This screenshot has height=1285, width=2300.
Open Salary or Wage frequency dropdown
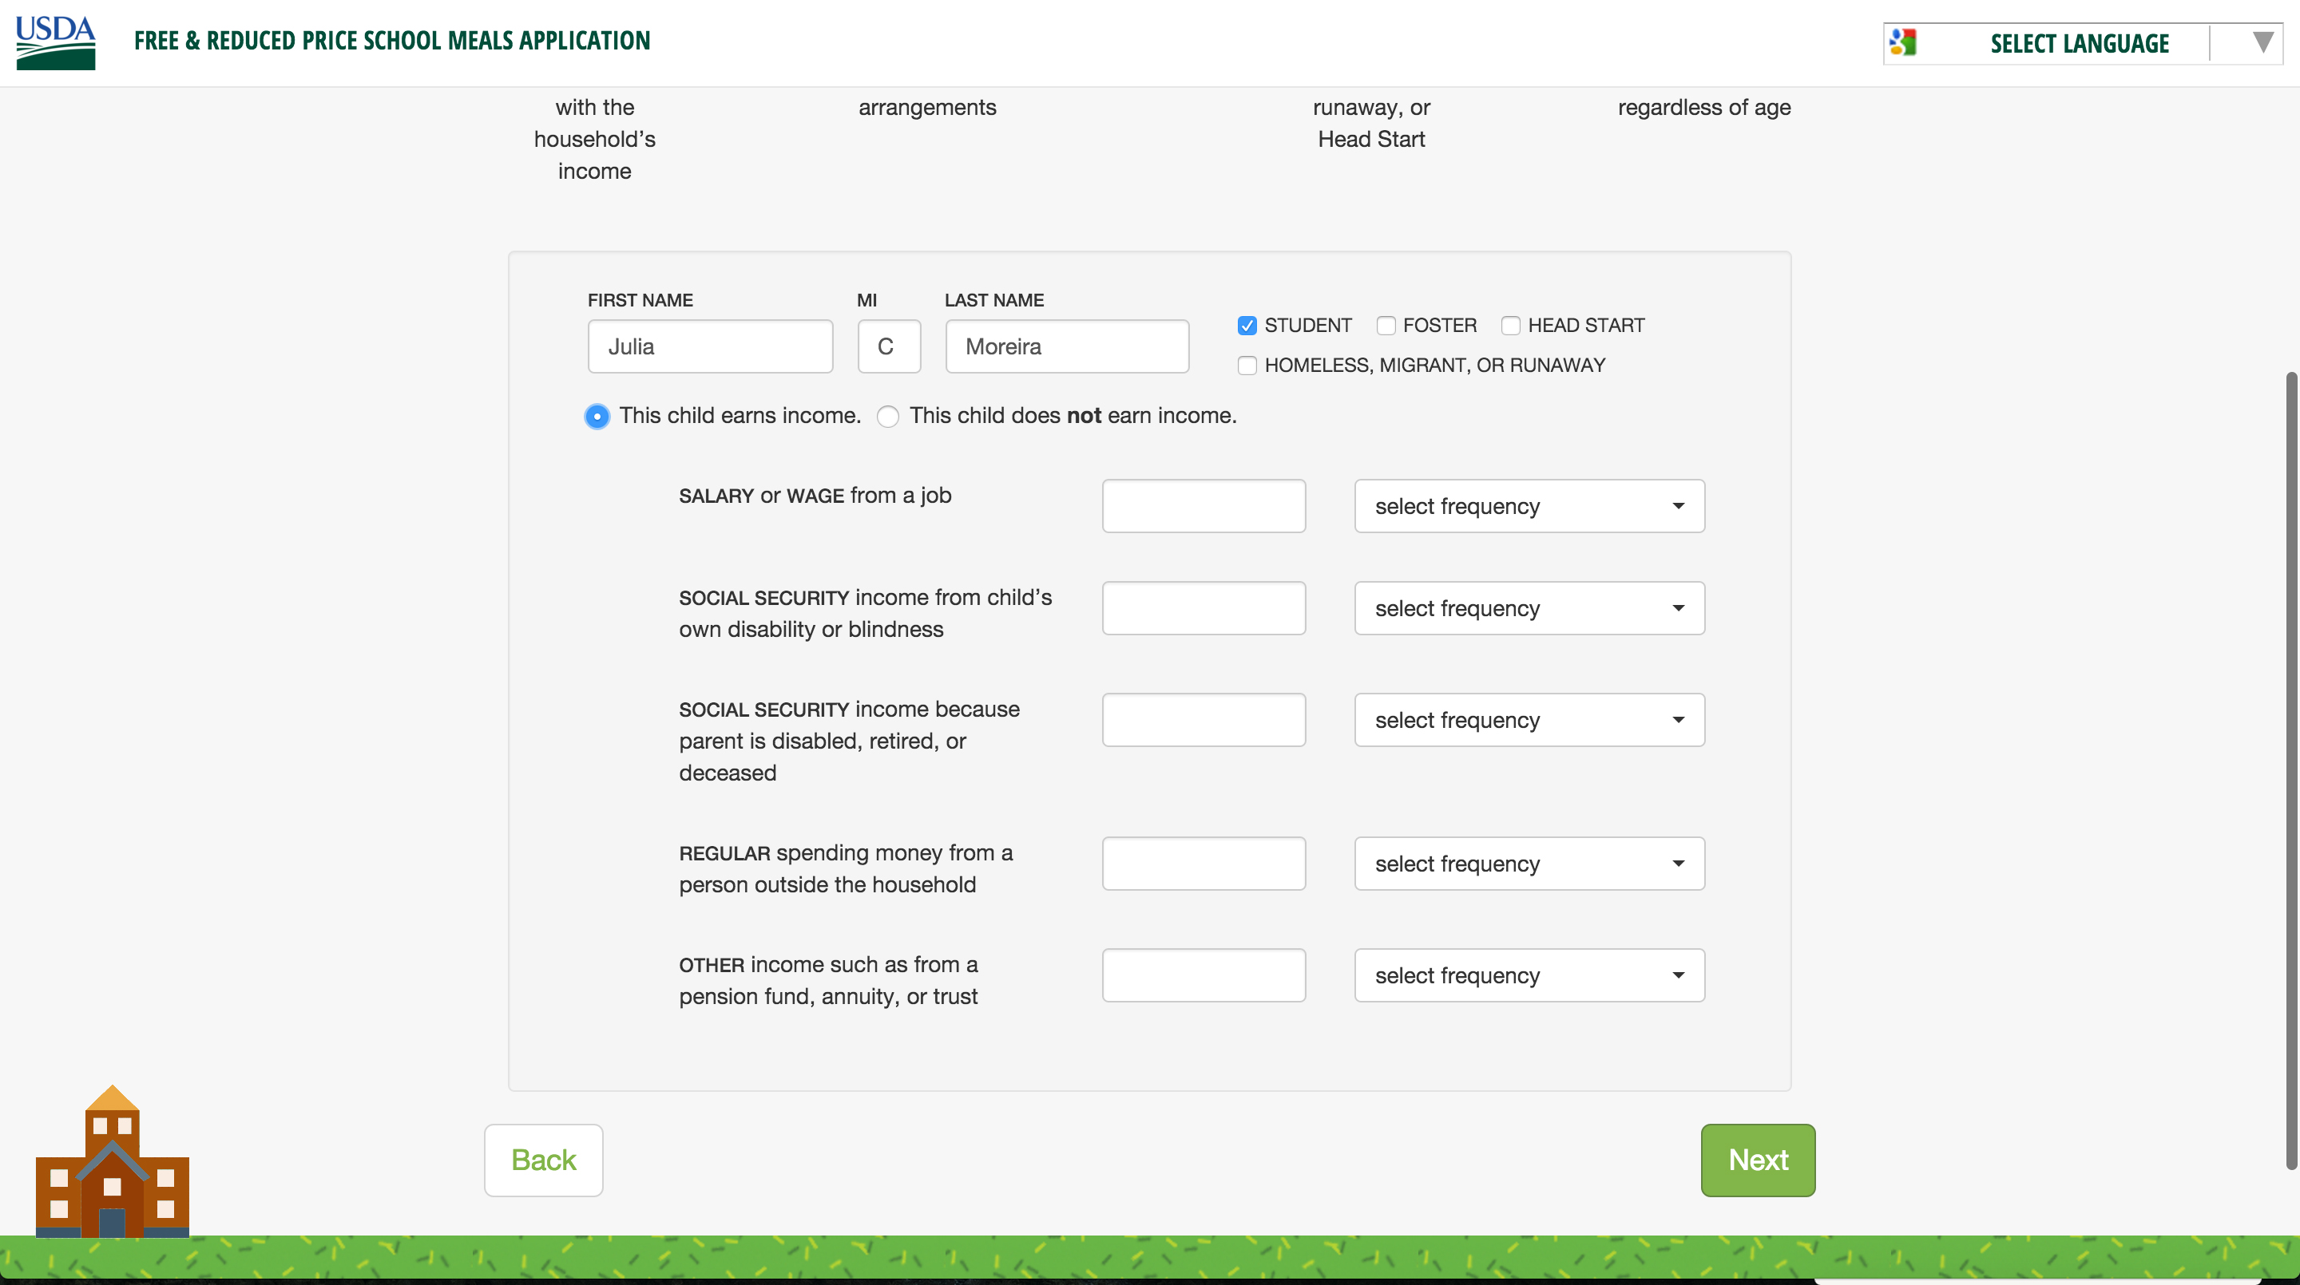pos(1529,506)
